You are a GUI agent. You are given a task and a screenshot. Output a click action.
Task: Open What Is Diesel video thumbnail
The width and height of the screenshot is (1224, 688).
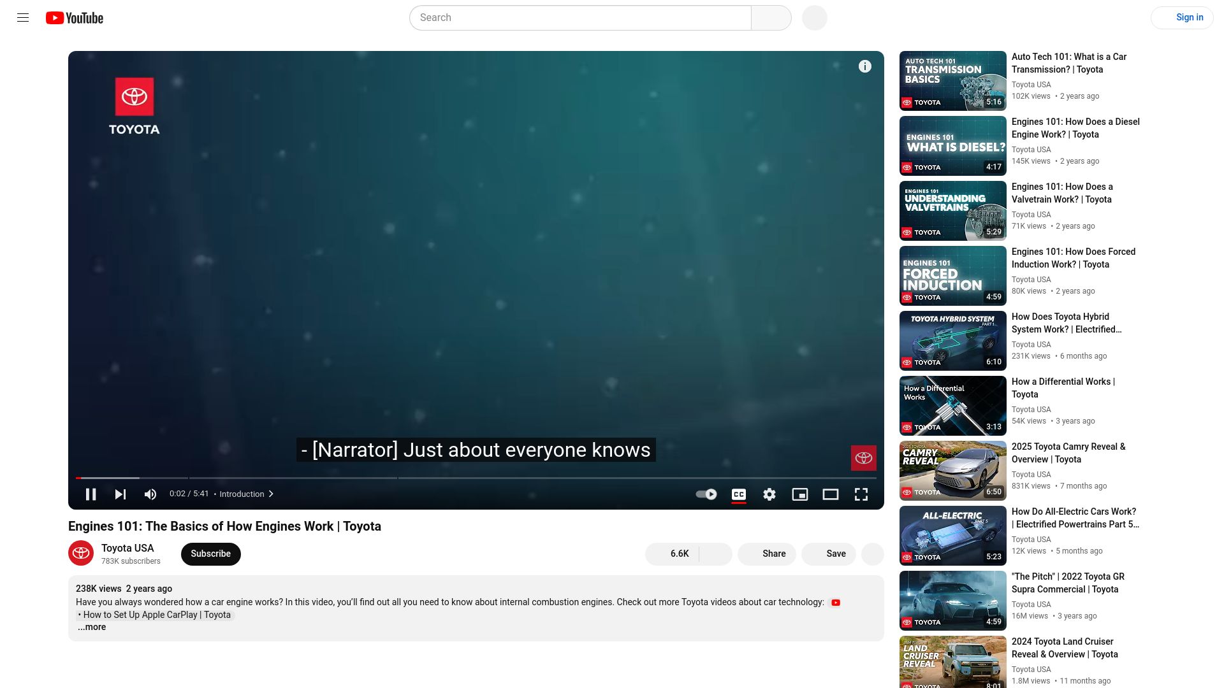(x=953, y=146)
